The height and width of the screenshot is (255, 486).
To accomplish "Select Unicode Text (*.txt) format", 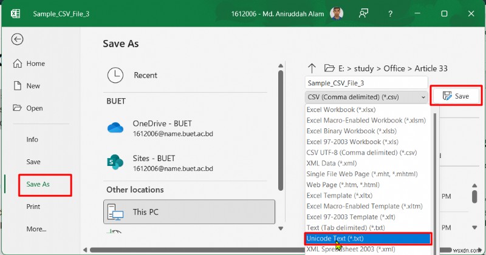I will coord(368,239).
